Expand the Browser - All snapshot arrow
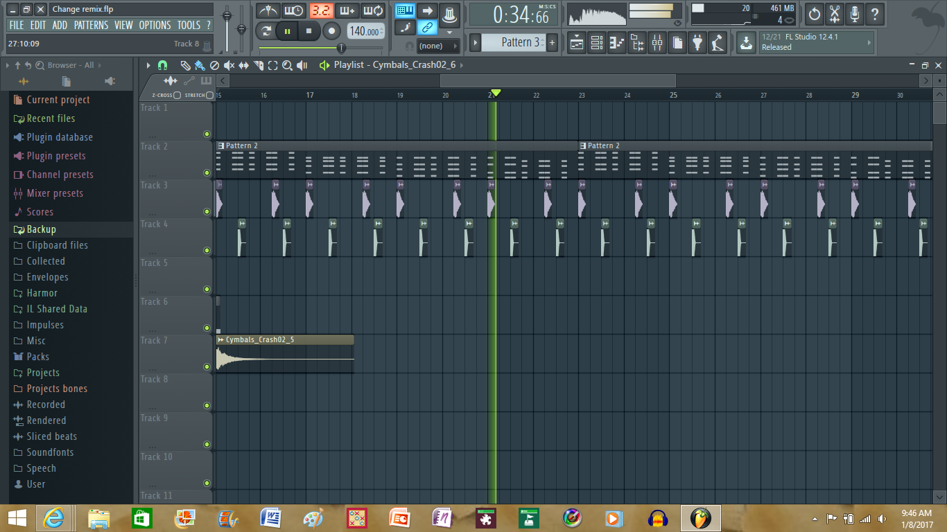The width and height of the screenshot is (947, 532). pyautogui.click(x=100, y=65)
